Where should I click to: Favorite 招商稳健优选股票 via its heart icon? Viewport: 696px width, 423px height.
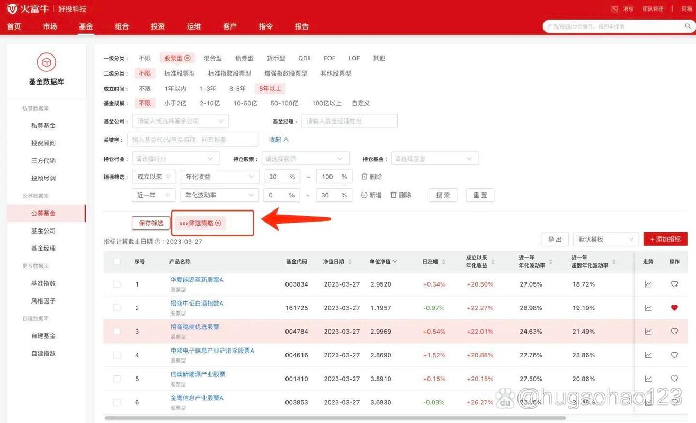point(674,331)
